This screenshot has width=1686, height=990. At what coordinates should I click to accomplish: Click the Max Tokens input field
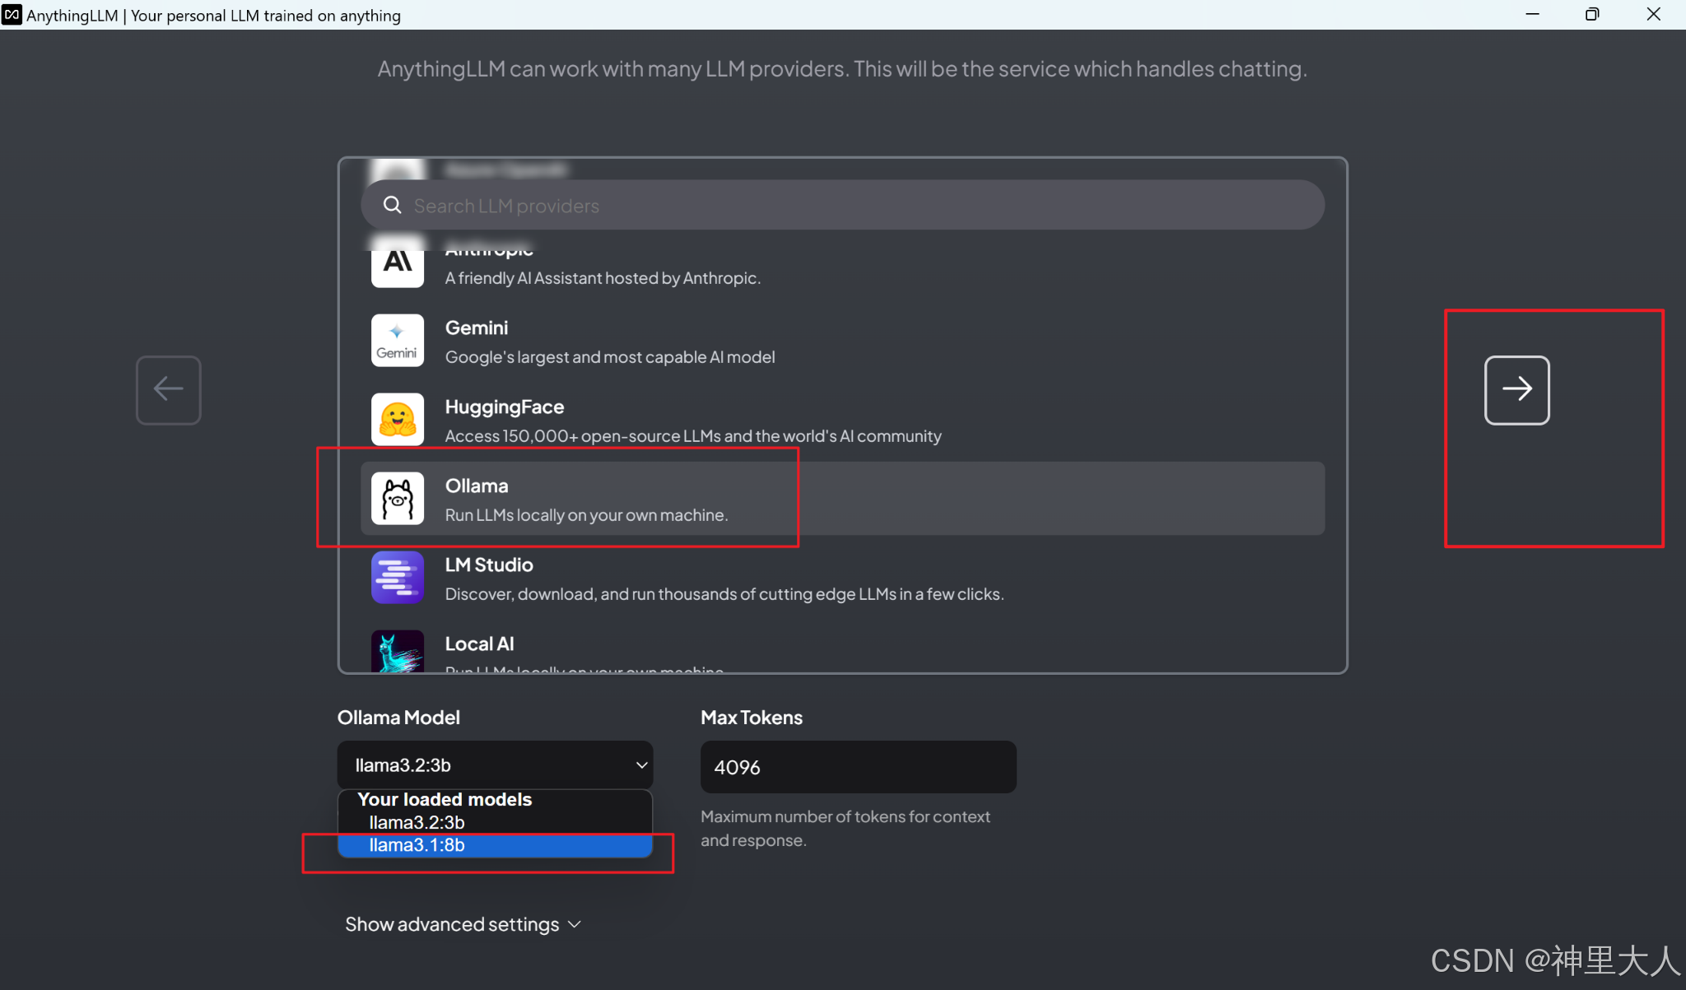click(858, 767)
